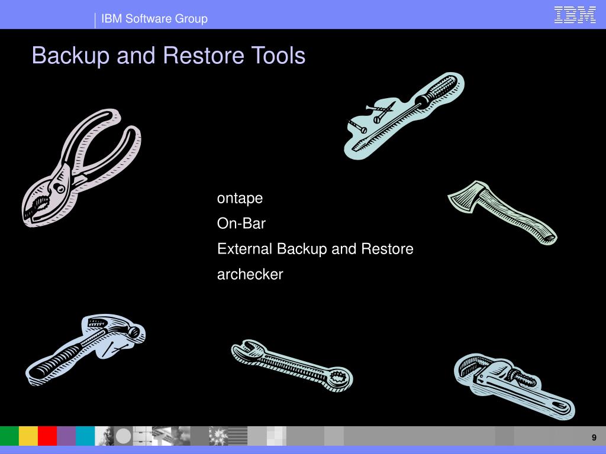606x454 pixels.
Task: Click the 'On-Bar' list item
Action: click(241, 223)
